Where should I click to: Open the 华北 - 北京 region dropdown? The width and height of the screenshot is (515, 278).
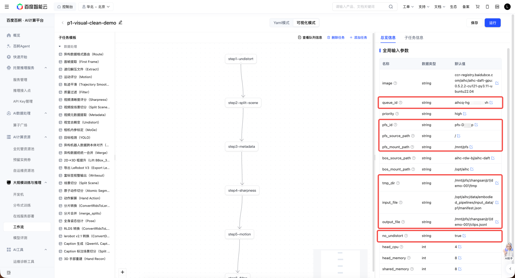click(96, 7)
